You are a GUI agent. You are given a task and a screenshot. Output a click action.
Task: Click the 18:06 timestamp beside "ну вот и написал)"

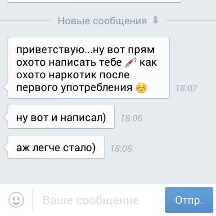(131, 118)
